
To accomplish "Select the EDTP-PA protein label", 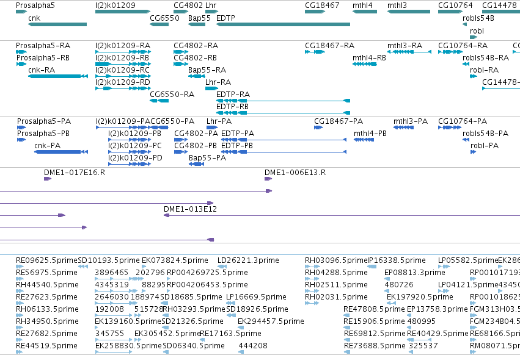I will click(238, 134).
